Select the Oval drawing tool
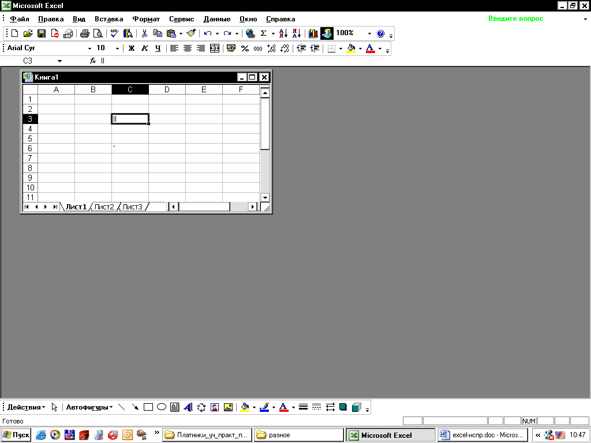Viewport: 591px width, 443px height. pos(162,407)
